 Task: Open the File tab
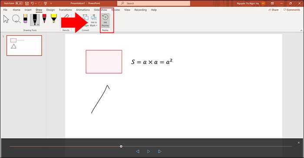click(5, 10)
